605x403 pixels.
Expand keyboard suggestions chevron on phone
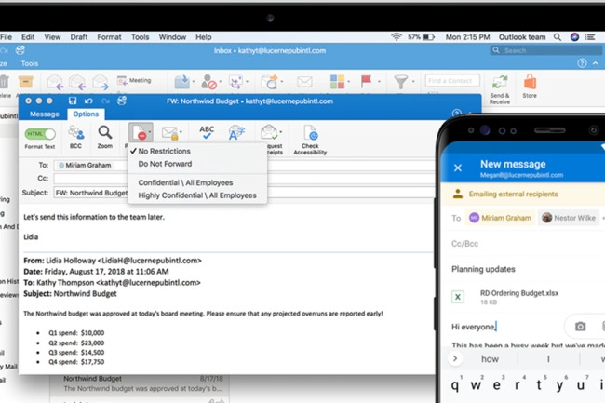(455, 358)
